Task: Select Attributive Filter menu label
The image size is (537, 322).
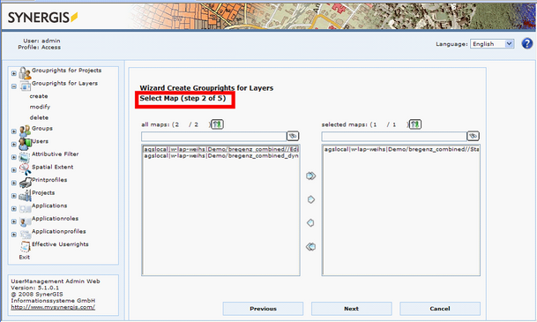Action: pos(56,154)
